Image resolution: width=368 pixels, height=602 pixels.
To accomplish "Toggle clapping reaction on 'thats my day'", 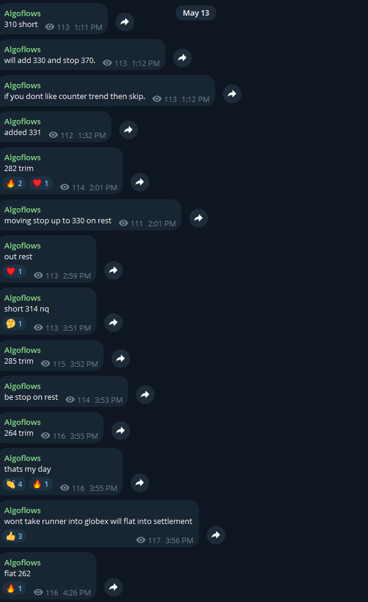I will click(x=14, y=484).
